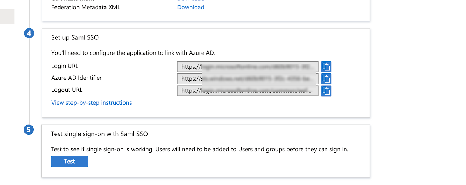
Task: Open View step-by-step instructions link
Action: pos(91,103)
